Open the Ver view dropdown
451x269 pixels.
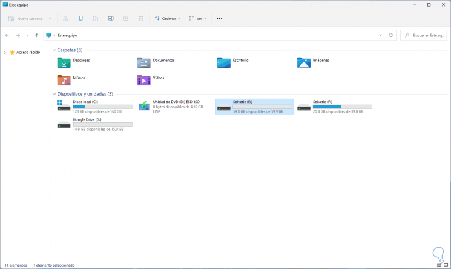click(197, 18)
